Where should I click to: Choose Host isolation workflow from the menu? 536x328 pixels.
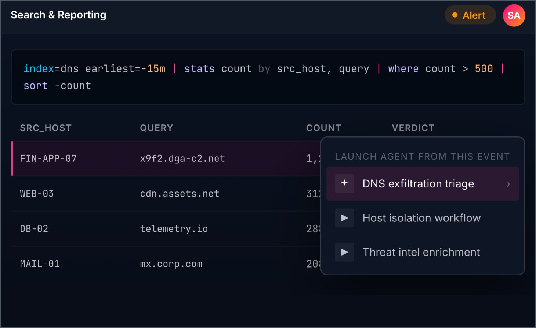click(x=423, y=218)
